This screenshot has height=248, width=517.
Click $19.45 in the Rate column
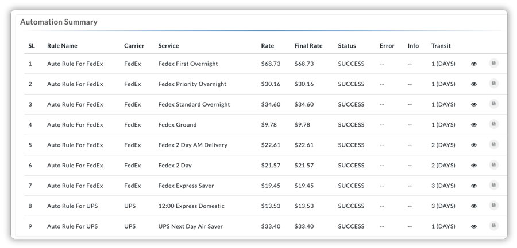point(271,186)
